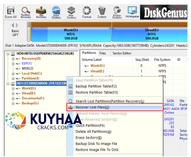Expand the Recovery(0) partition node
The width and height of the screenshot is (191, 157).
(x=13, y=59)
